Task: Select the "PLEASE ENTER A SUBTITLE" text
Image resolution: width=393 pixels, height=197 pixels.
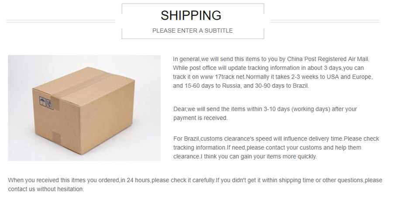Action: coord(192,31)
